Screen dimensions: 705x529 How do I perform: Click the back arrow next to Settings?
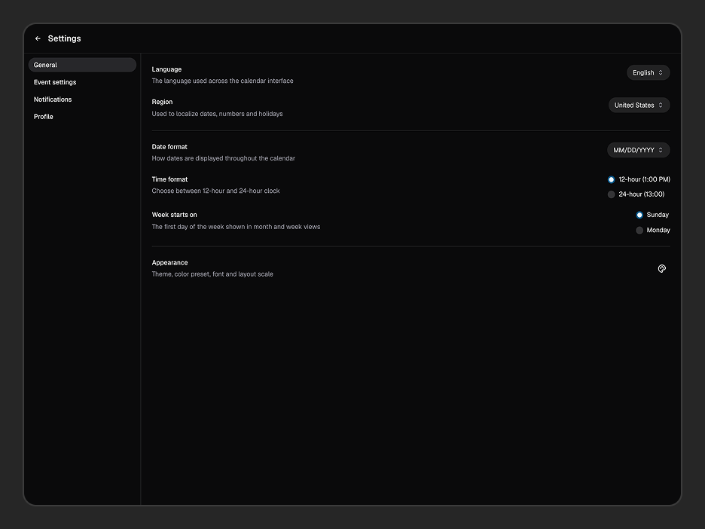(x=38, y=38)
